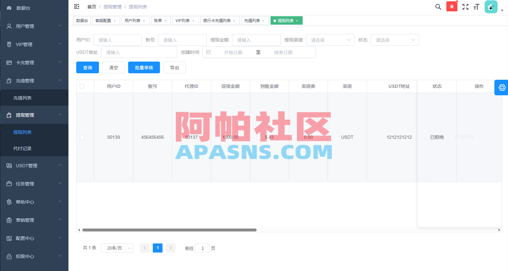Click the 权限中心 lock icon

9,256
